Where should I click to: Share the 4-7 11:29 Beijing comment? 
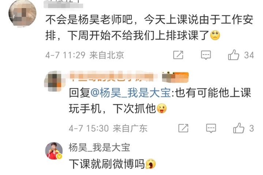178,55
